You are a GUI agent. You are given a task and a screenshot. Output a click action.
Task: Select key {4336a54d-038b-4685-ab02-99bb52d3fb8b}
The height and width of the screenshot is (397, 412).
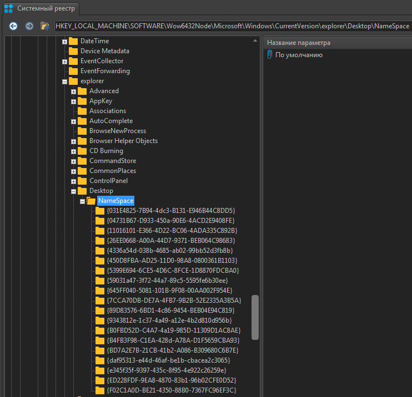tap(170, 250)
